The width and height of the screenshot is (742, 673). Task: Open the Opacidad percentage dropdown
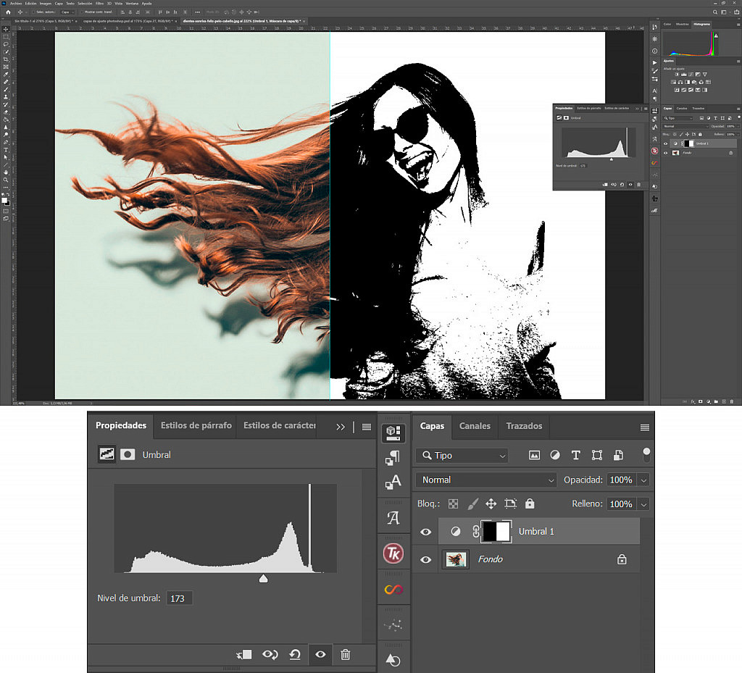(x=643, y=480)
